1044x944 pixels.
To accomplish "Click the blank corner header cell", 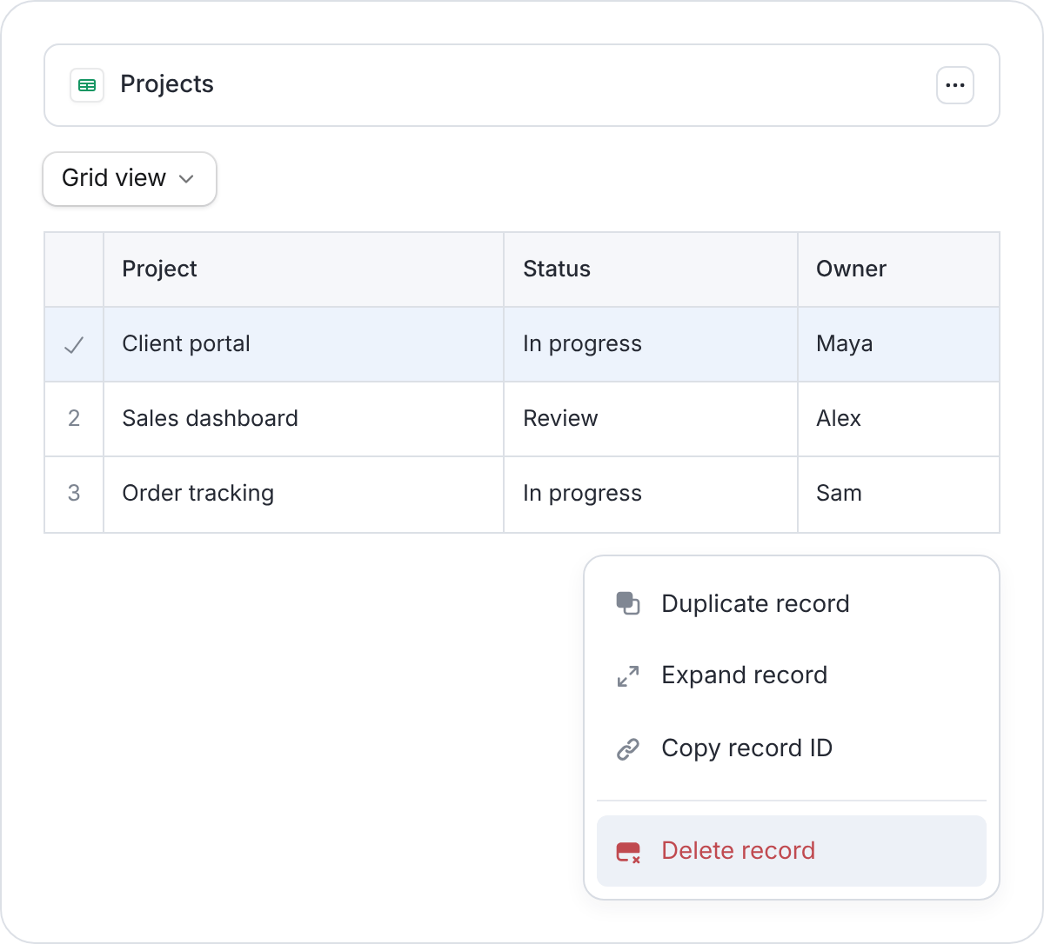I will pos(74,269).
